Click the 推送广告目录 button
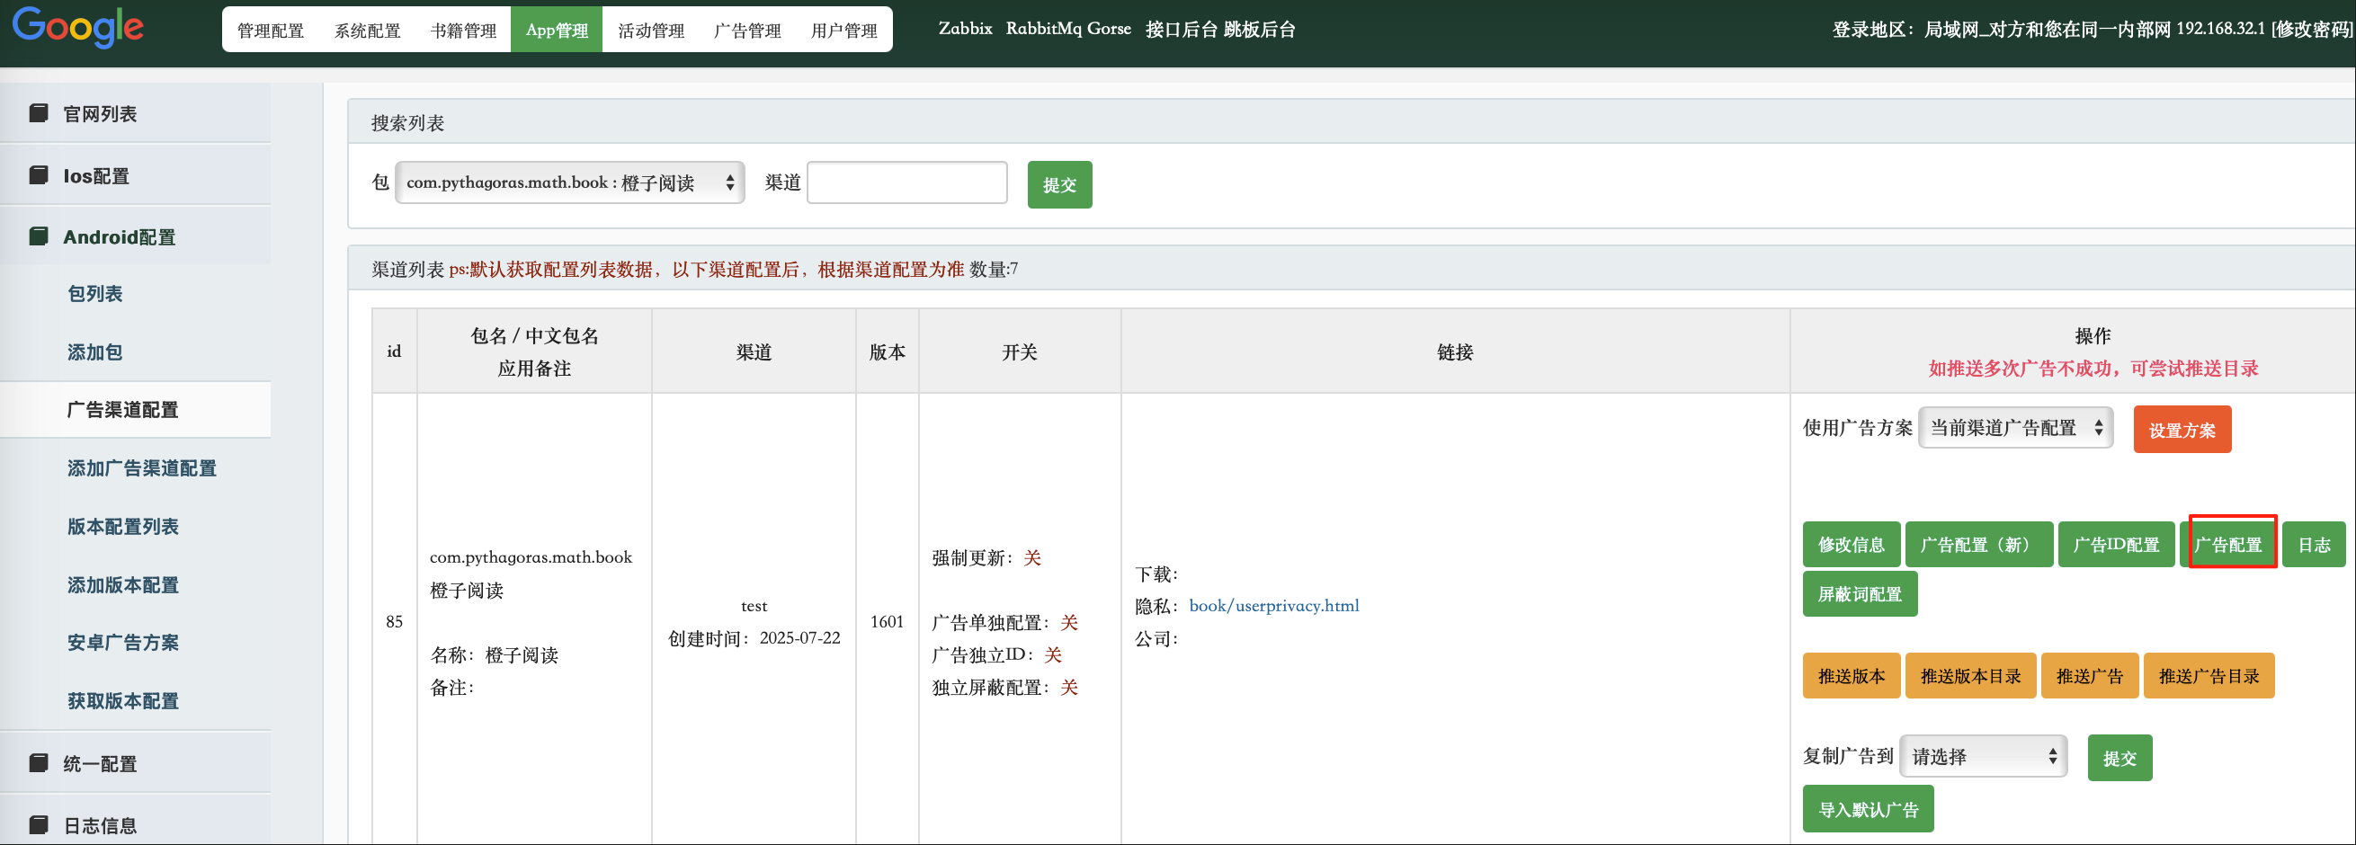The width and height of the screenshot is (2356, 845). 2208,676
